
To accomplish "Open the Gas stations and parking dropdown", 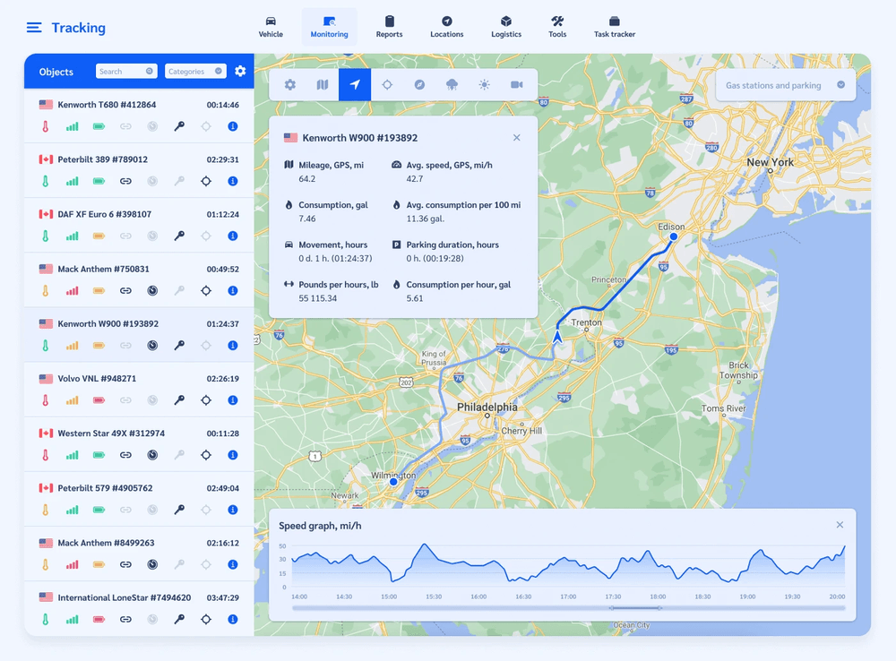I will (785, 86).
